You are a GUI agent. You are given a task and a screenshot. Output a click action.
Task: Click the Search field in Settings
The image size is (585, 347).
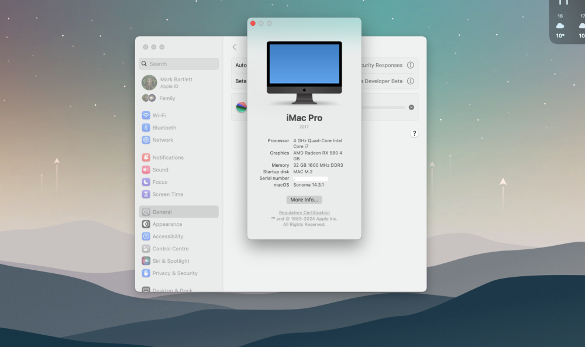click(x=178, y=64)
